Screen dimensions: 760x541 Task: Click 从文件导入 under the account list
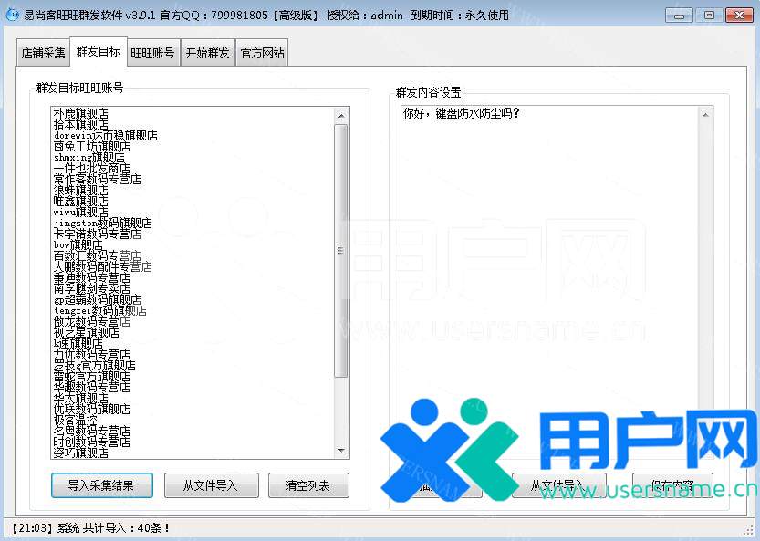[x=212, y=485]
